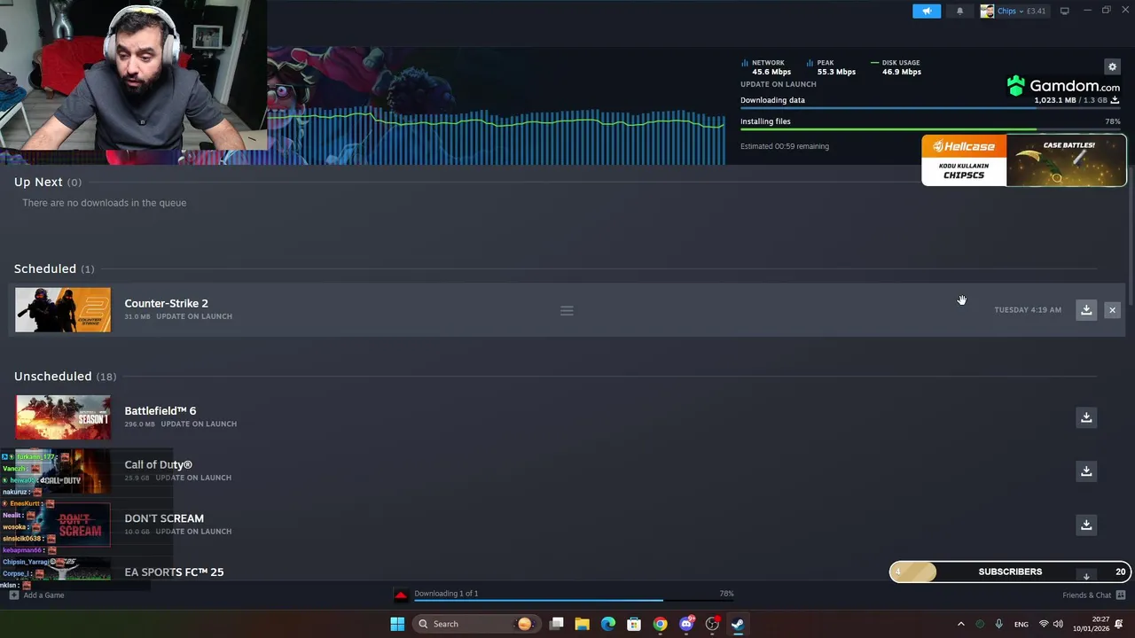Screen dimensions: 1135x638
Task: Show hidden system tray icons
Action: point(960,624)
